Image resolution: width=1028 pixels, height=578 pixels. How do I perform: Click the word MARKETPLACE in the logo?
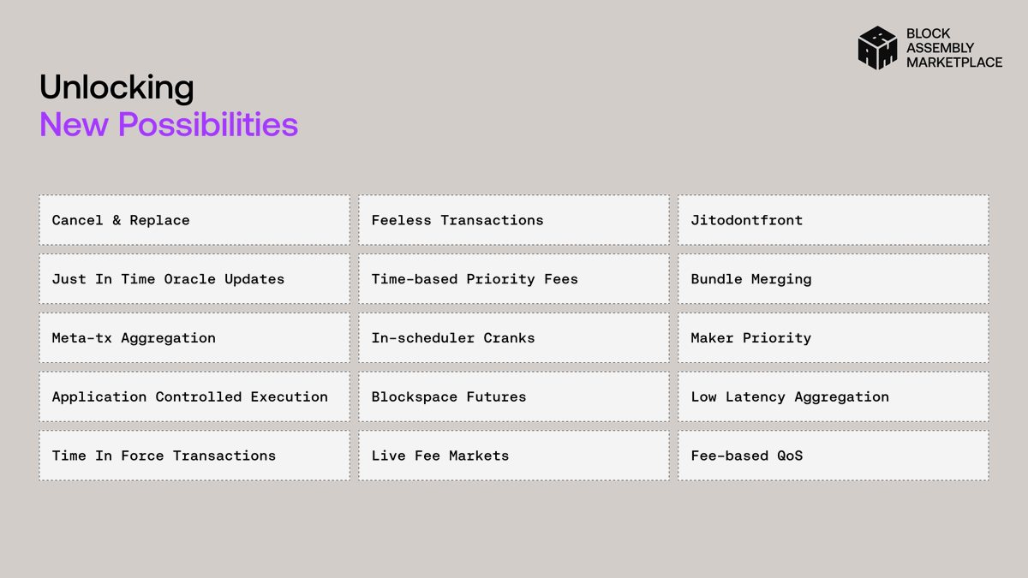(x=954, y=63)
